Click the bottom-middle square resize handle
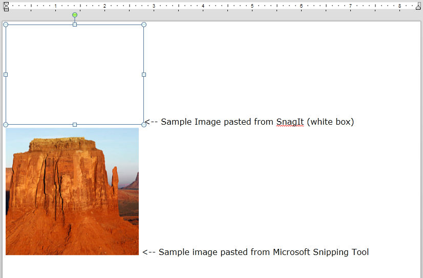423x278 pixels. coord(75,125)
